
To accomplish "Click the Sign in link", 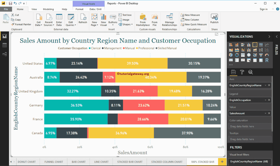I will pos(264,9).
